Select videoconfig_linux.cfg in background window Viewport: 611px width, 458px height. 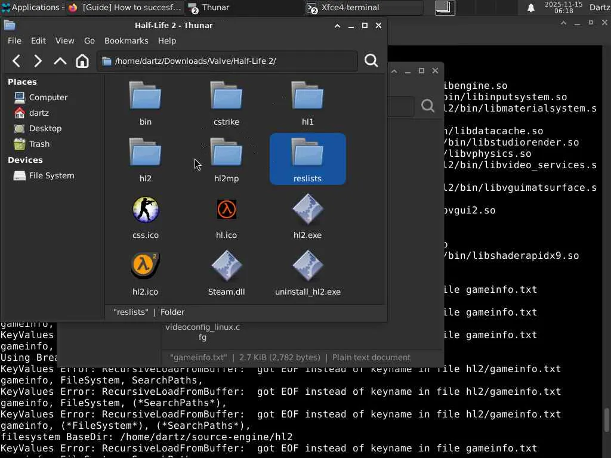tap(203, 332)
